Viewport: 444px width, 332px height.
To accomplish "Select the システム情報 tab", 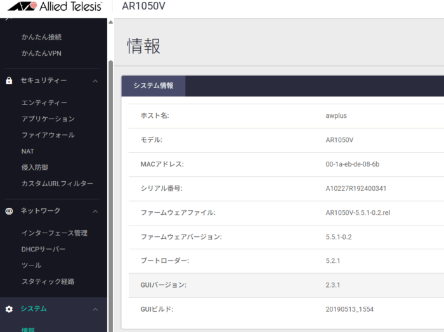I will [153, 86].
